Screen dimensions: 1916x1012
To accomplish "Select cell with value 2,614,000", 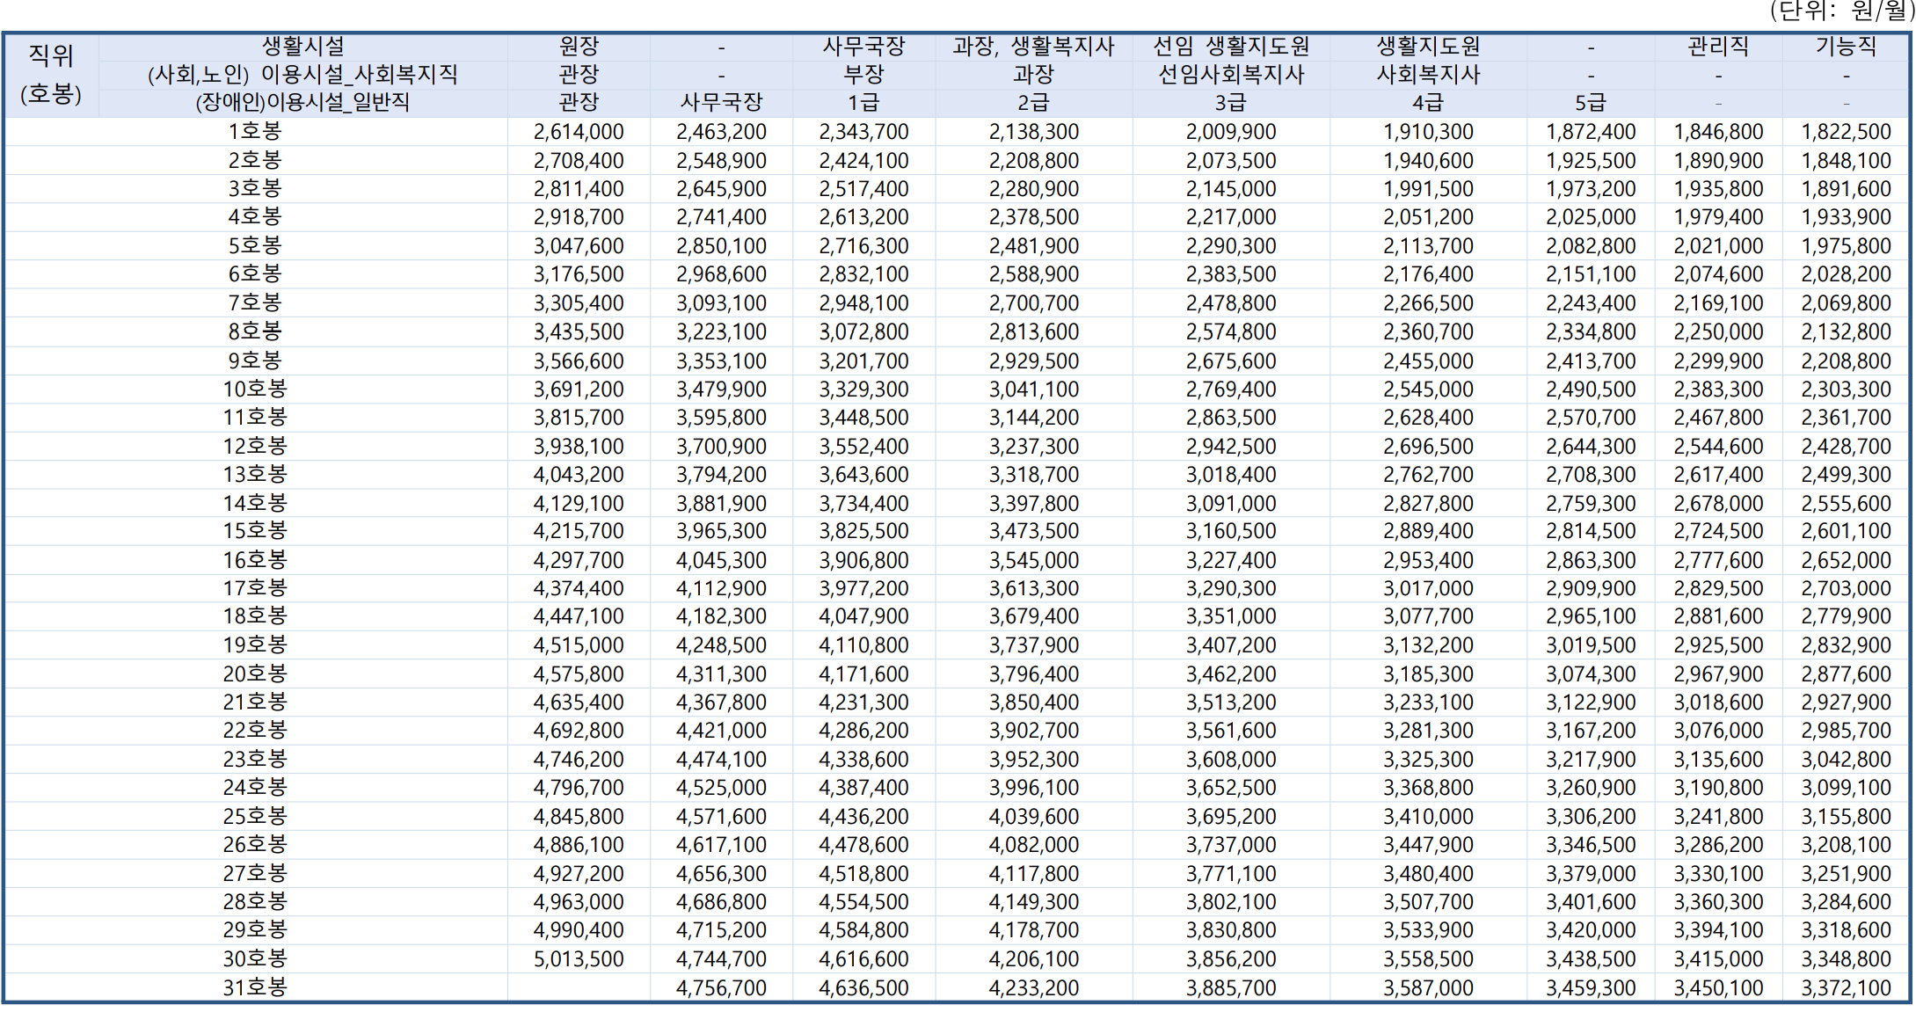I will [579, 132].
